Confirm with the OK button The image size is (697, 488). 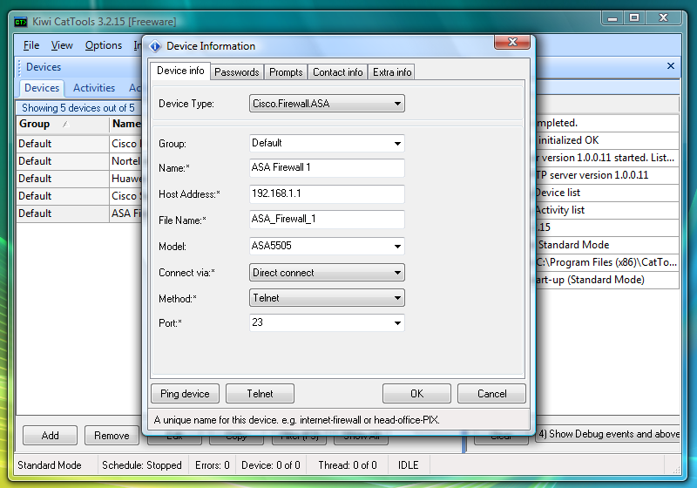click(416, 394)
